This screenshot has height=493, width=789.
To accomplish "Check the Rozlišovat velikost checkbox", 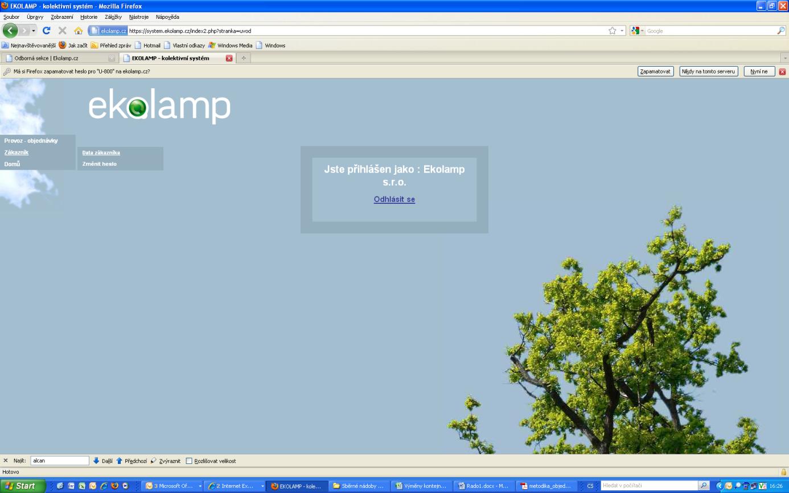I will click(189, 461).
